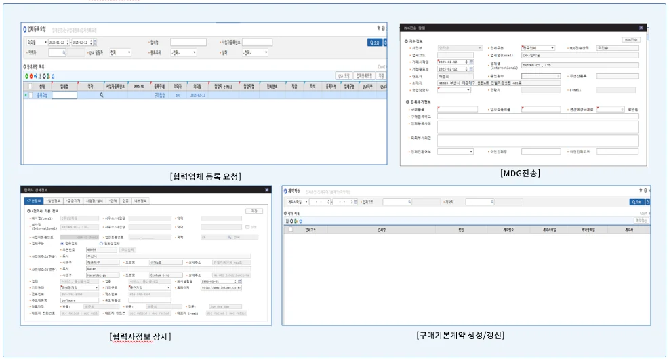Click the 업체등록사유 text area
The height and width of the screenshot is (360, 669).
pos(538,127)
